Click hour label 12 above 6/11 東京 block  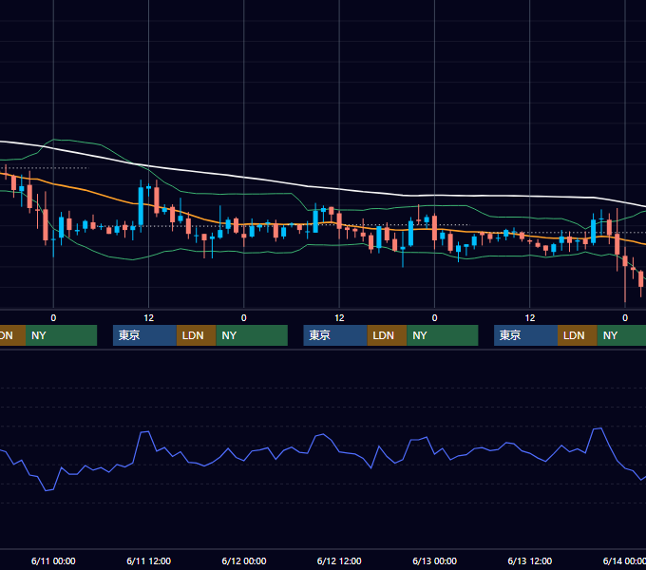pyautogui.click(x=149, y=318)
